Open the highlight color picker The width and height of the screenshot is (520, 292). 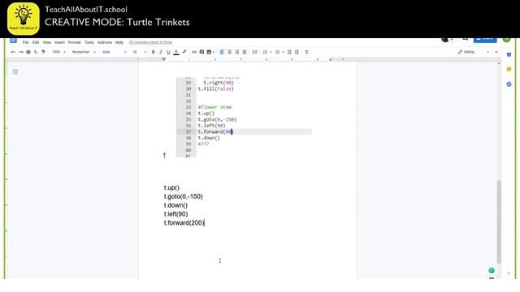pos(184,52)
